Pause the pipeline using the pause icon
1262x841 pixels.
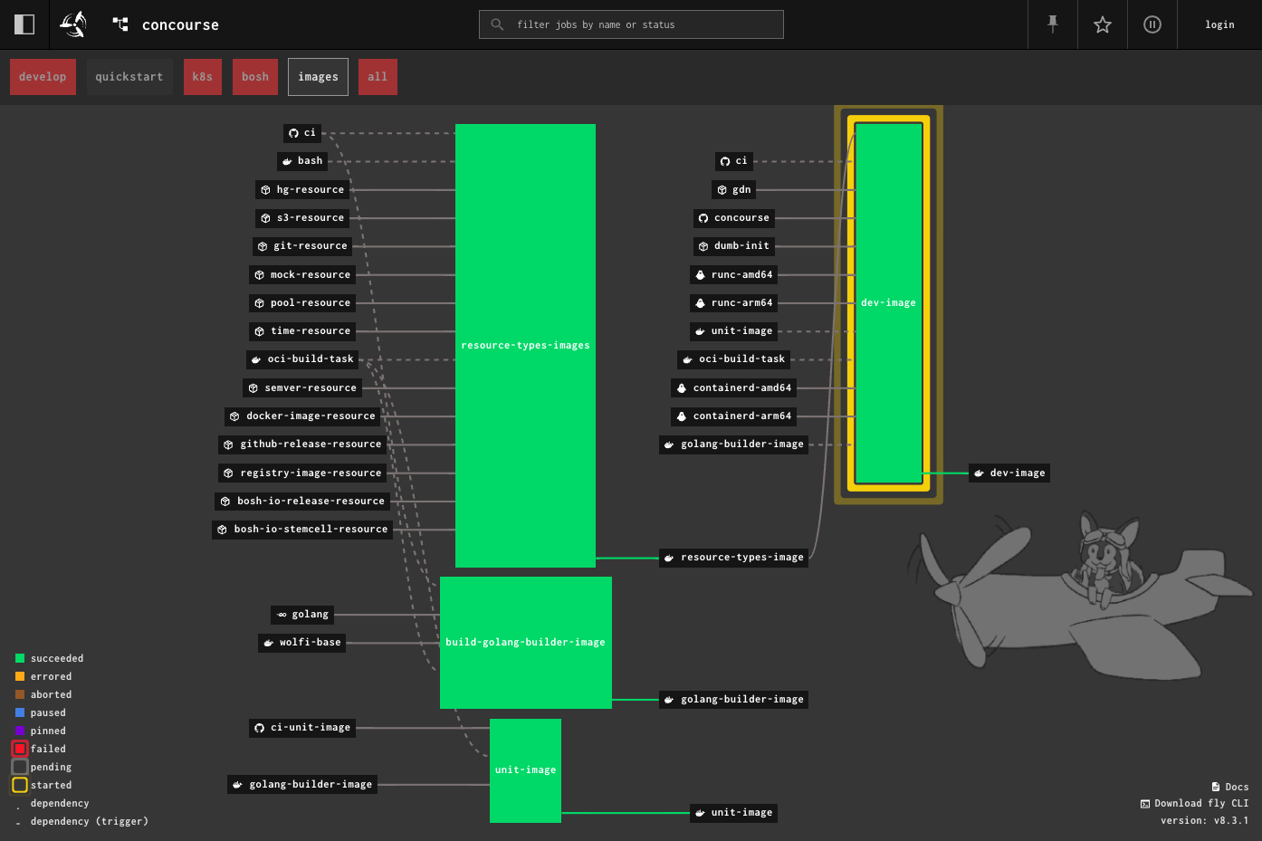tap(1152, 24)
